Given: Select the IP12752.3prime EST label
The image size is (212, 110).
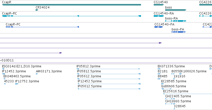Looking at the screenshot, I should click(27, 81).
